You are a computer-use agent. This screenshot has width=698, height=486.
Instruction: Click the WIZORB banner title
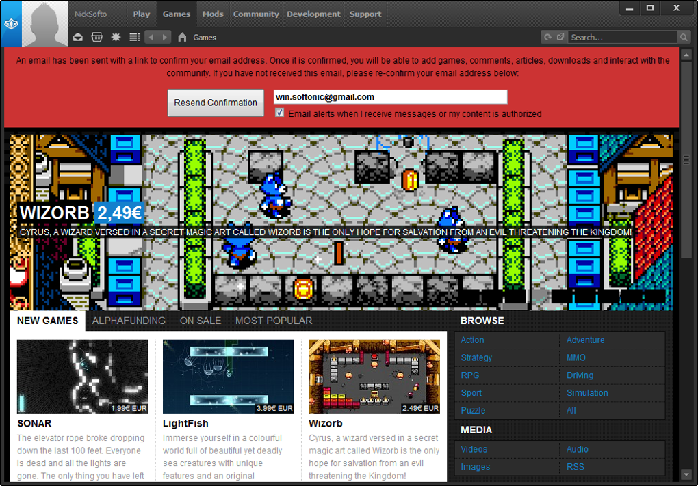pyautogui.click(x=55, y=213)
